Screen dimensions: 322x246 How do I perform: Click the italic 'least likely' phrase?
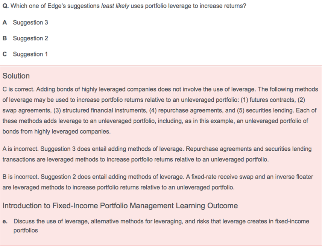pyautogui.click(x=115, y=6)
